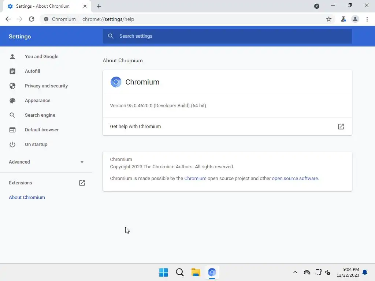The height and width of the screenshot is (281, 375).
Task: Click the Copyright 2023 Chromium Authors text
Action: point(172,167)
